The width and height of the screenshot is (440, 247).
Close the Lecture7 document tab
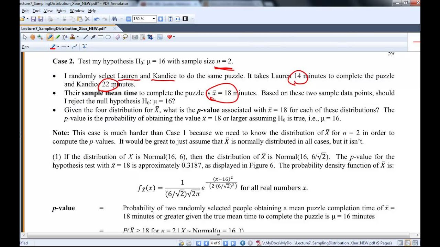[115, 28]
